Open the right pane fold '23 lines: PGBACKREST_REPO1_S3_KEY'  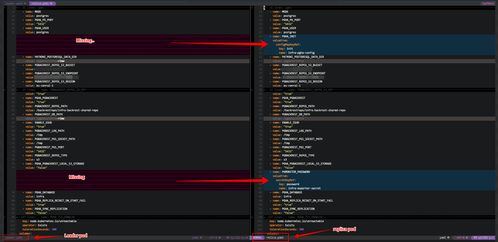tap(379, 90)
